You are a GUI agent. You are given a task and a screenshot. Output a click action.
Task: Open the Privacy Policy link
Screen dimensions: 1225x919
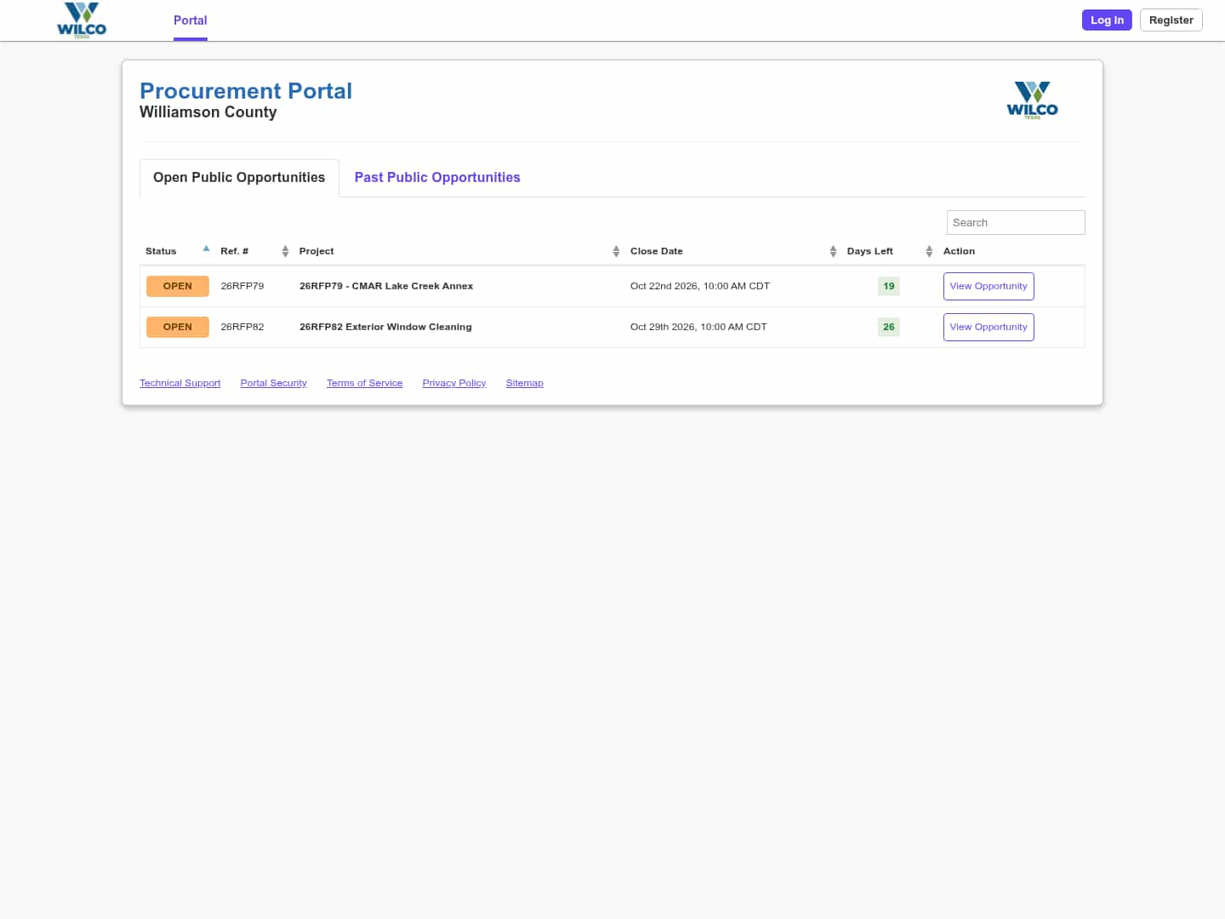(454, 383)
